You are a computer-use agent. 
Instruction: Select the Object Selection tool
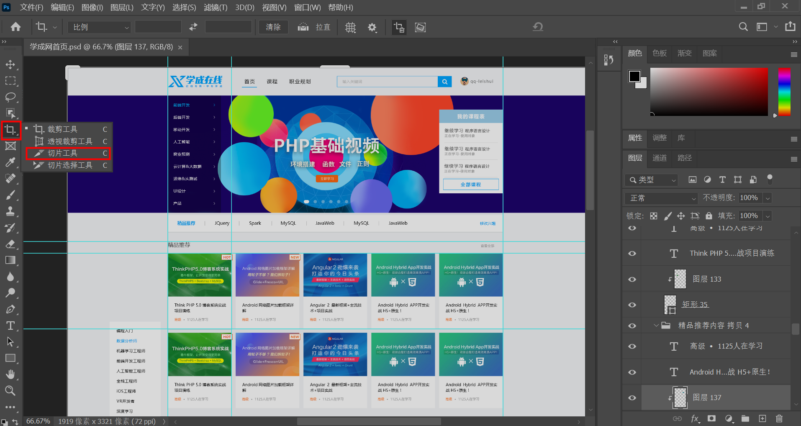coord(10,113)
